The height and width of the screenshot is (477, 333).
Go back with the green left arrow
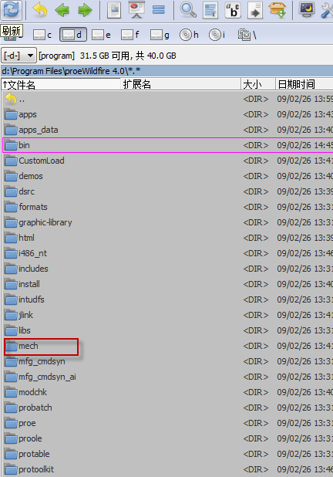pos(62,10)
